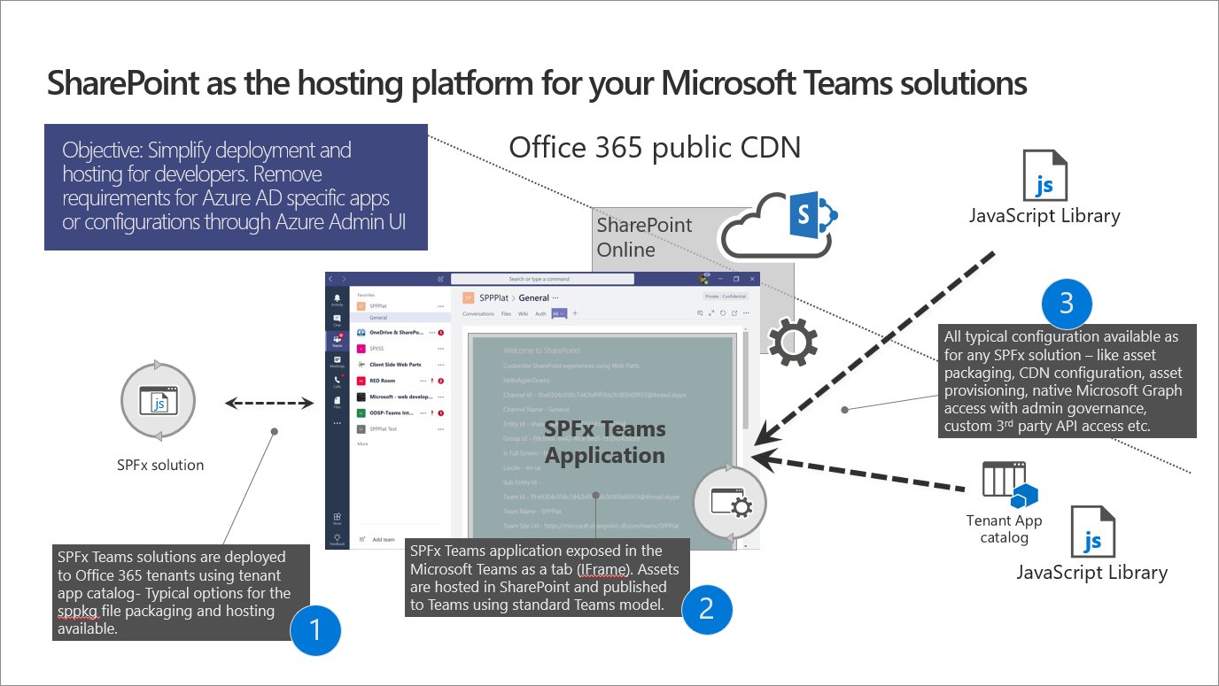Image resolution: width=1219 pixels, height=686 pixels.
Task: Open the Teams Store
Action: [x=338, y=516]
